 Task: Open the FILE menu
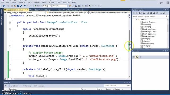click(2, 2)
